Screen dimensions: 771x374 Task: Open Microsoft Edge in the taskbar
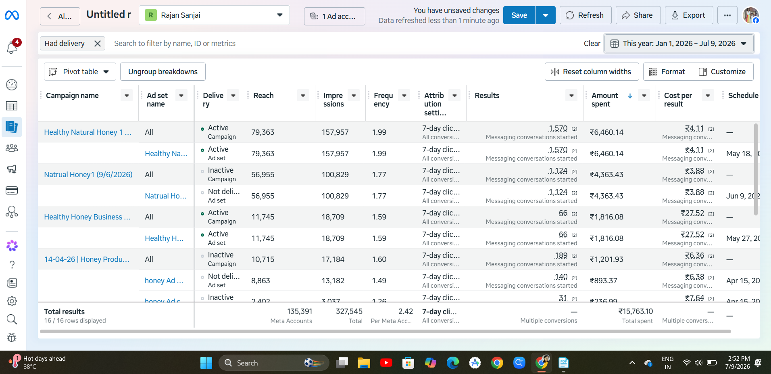[x=453, y=363]
